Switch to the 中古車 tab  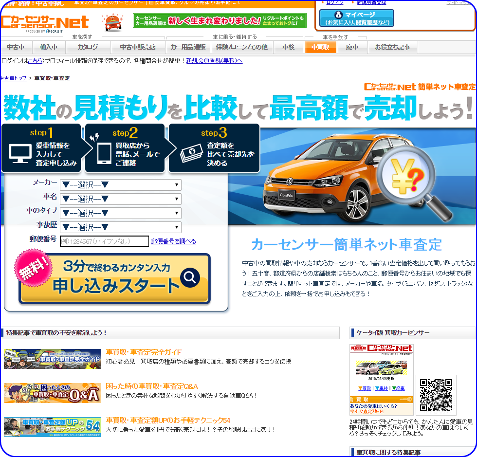tap(16, 47)
